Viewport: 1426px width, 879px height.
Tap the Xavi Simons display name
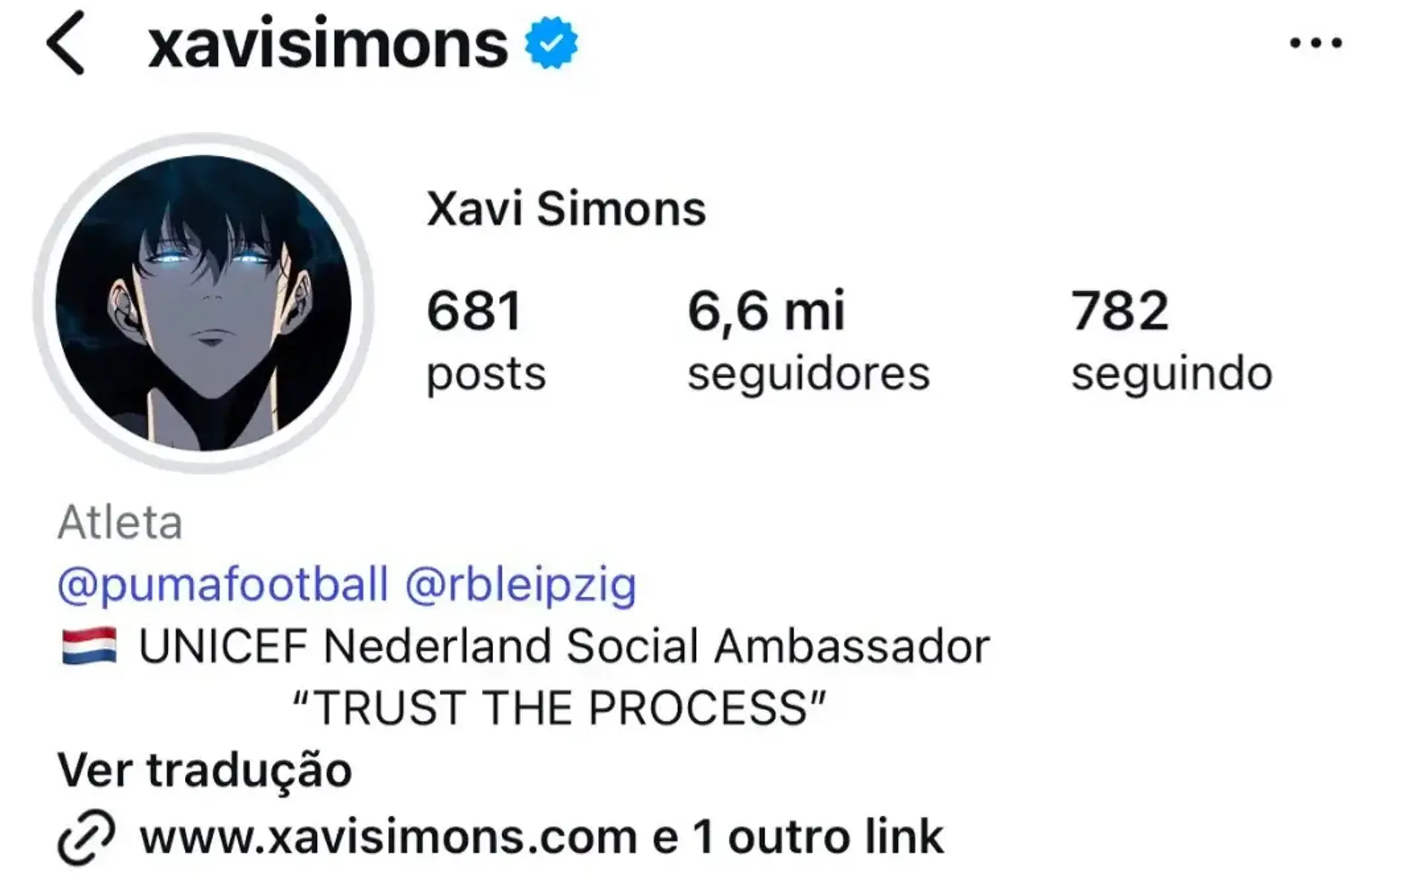click(566, 209)
